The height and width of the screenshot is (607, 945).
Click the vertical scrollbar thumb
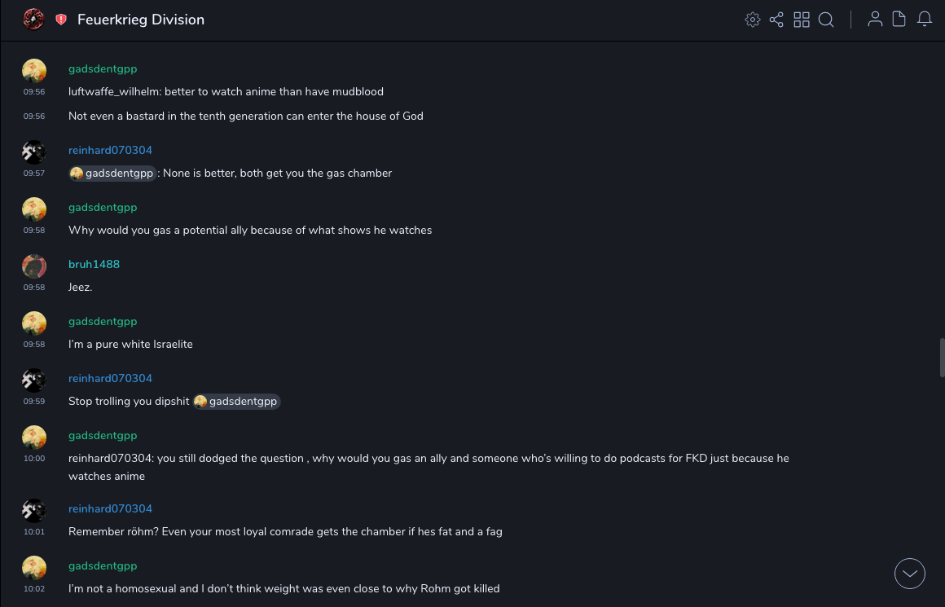942,358
